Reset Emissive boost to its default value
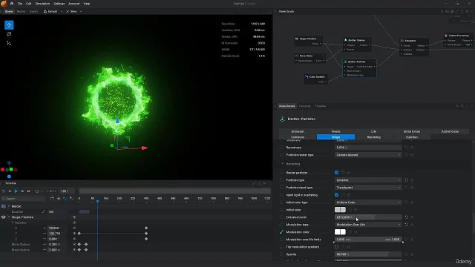475x267 pixels. (406, 217)
